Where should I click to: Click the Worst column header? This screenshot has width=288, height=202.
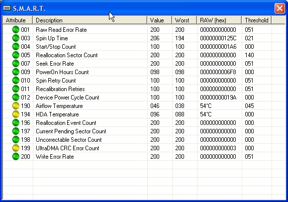click(x=184, y=20)
